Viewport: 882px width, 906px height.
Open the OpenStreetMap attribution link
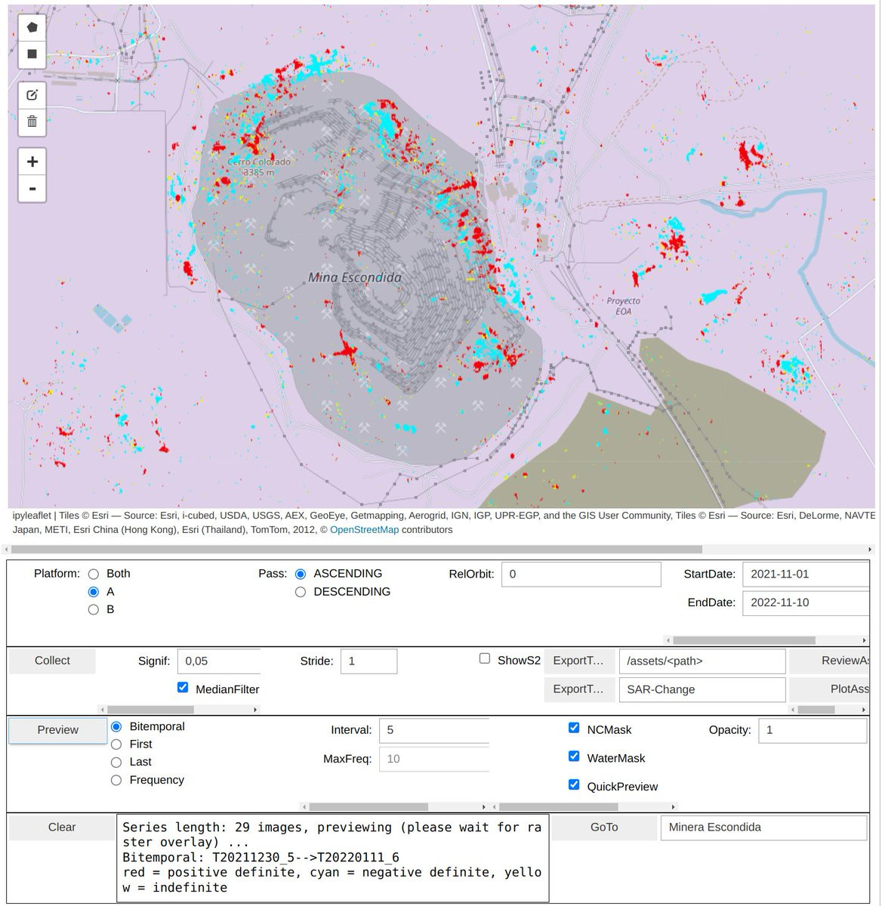pos(364,530)
